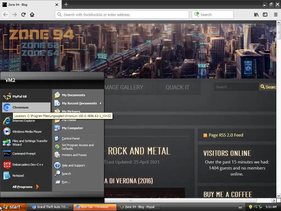The height and width of the screenshot is (211, 281).
Task: Open My Documents folder
Action: point(78,95)
